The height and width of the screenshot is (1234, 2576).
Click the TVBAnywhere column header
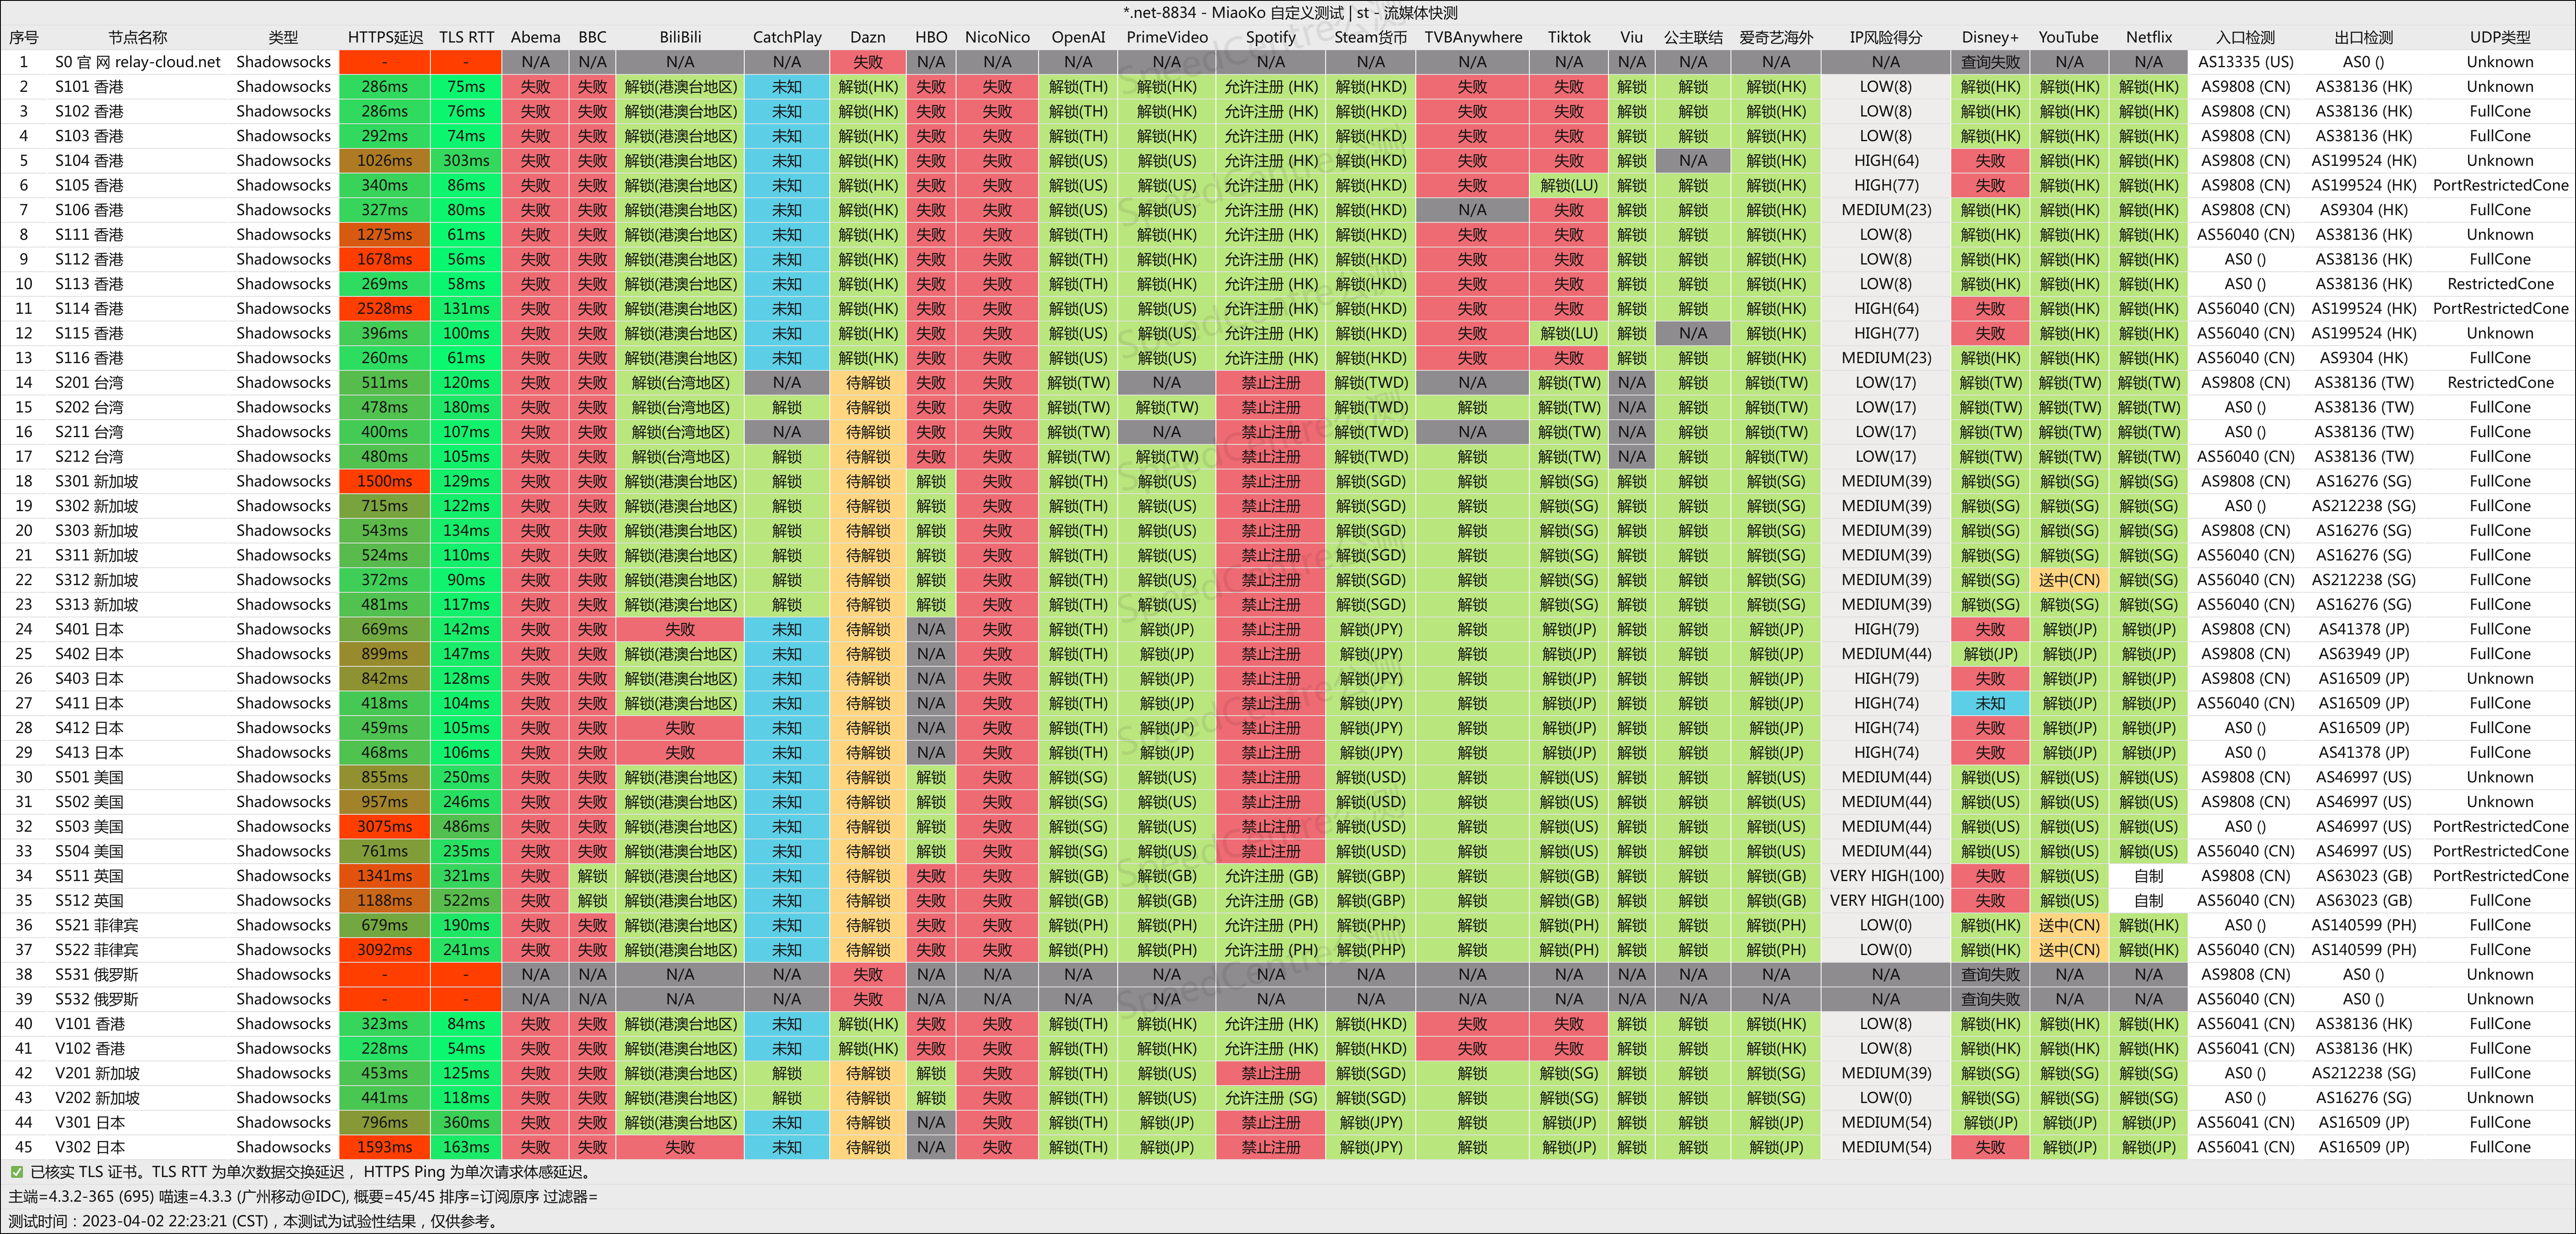[x=1473, y=37]
